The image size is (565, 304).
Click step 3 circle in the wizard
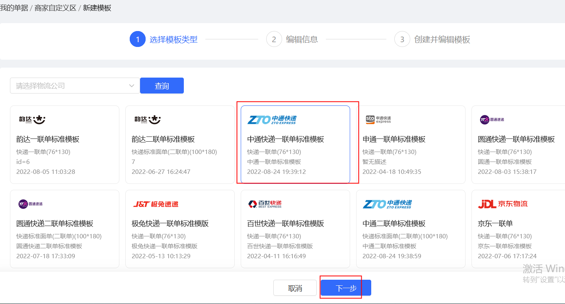click(x=402, y=39)
